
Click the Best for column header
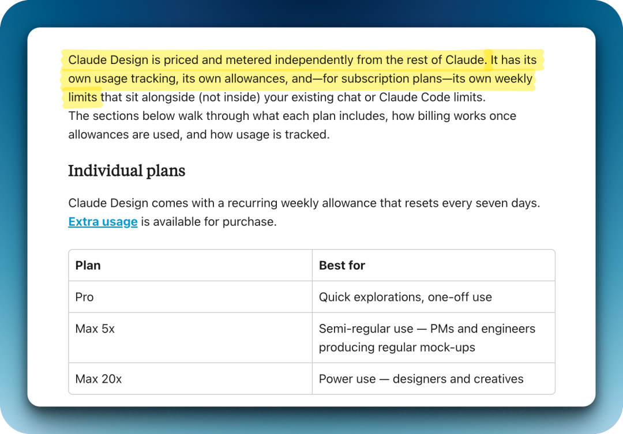(342, 265)
